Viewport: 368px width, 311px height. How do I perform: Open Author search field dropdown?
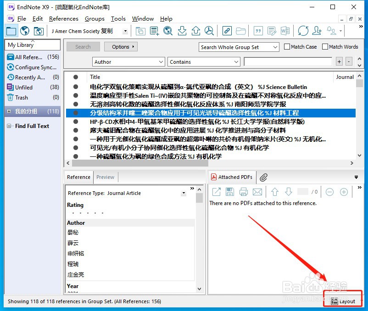[128, 62]
